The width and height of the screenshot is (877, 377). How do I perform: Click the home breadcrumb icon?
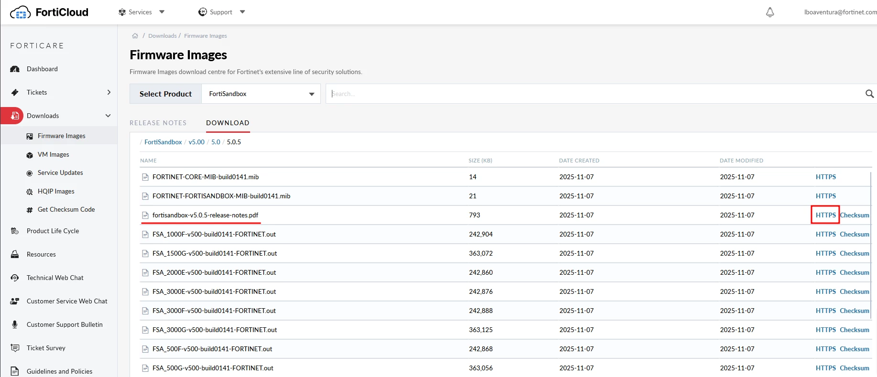pyautogui.click(x=135, y=36)
